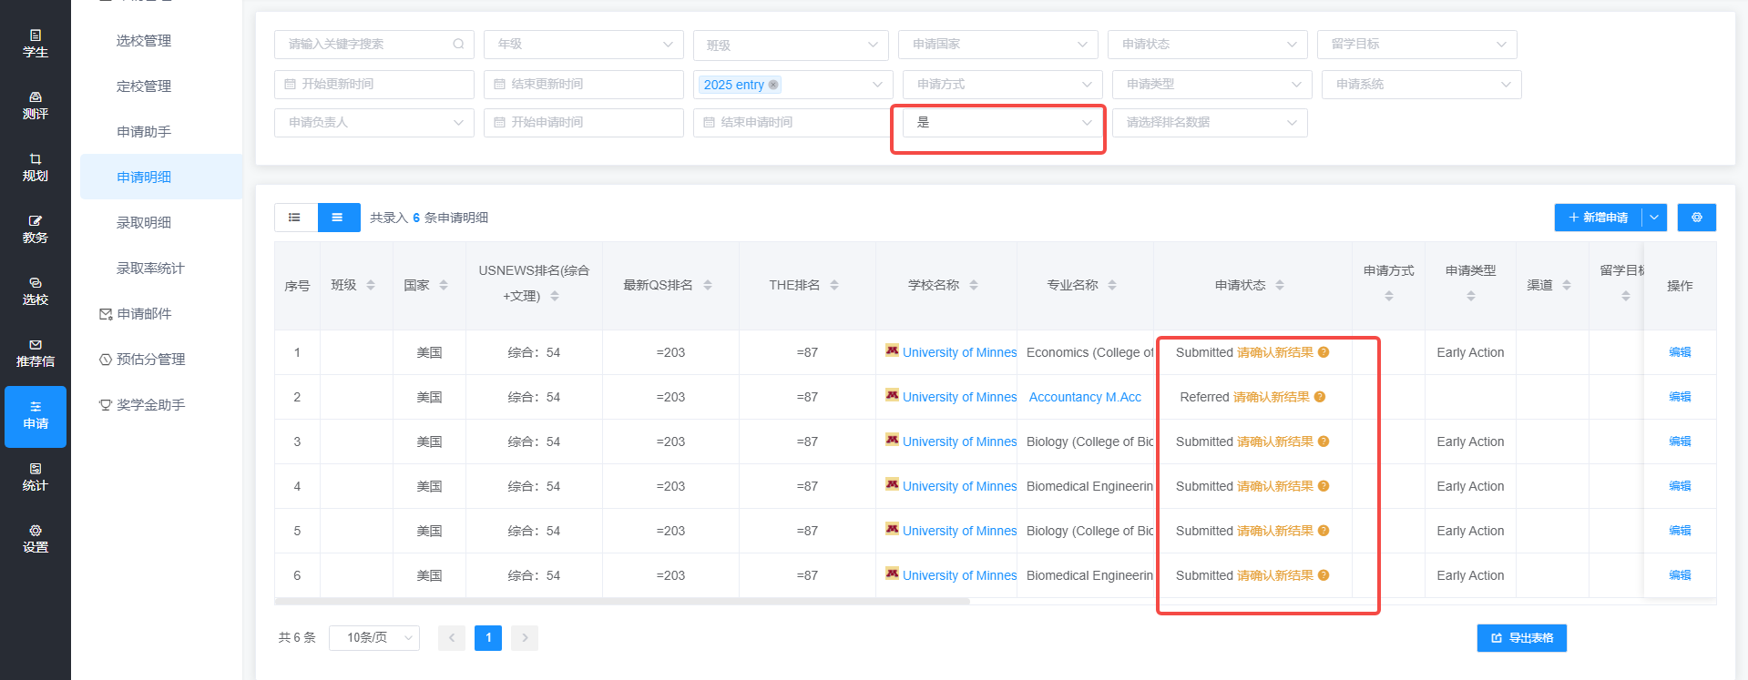
Task: Click the keyword search input field
Action: [374, 45]
